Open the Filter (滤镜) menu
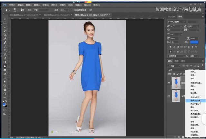Viewport: 206px width, 139px height. coord(63,5)
